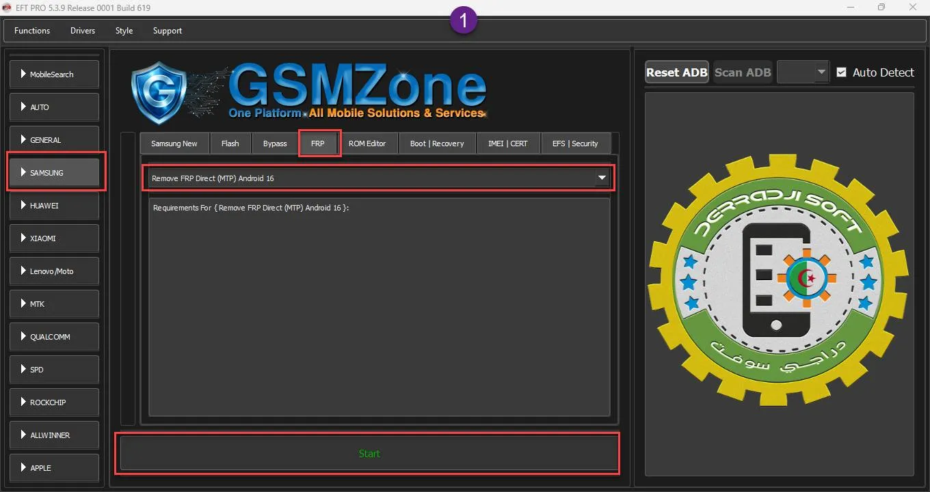Image resolution: width=930 pixels, height=492 pixels.
Task: Toggle the Auto Detect checkbox
Action: (x=842, y=72)
